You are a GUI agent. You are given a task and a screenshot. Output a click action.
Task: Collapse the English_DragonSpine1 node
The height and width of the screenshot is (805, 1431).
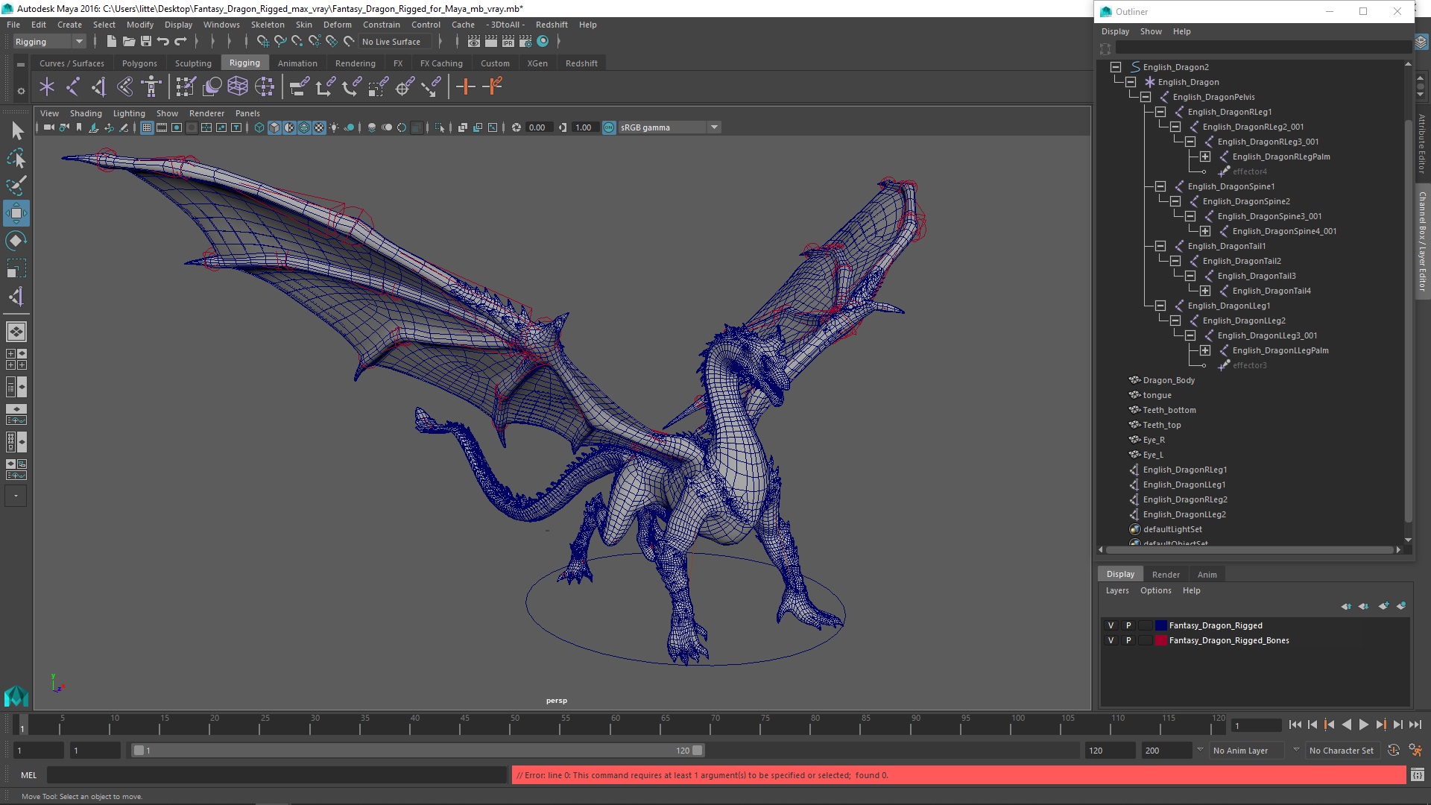(x=1160, y=186)
